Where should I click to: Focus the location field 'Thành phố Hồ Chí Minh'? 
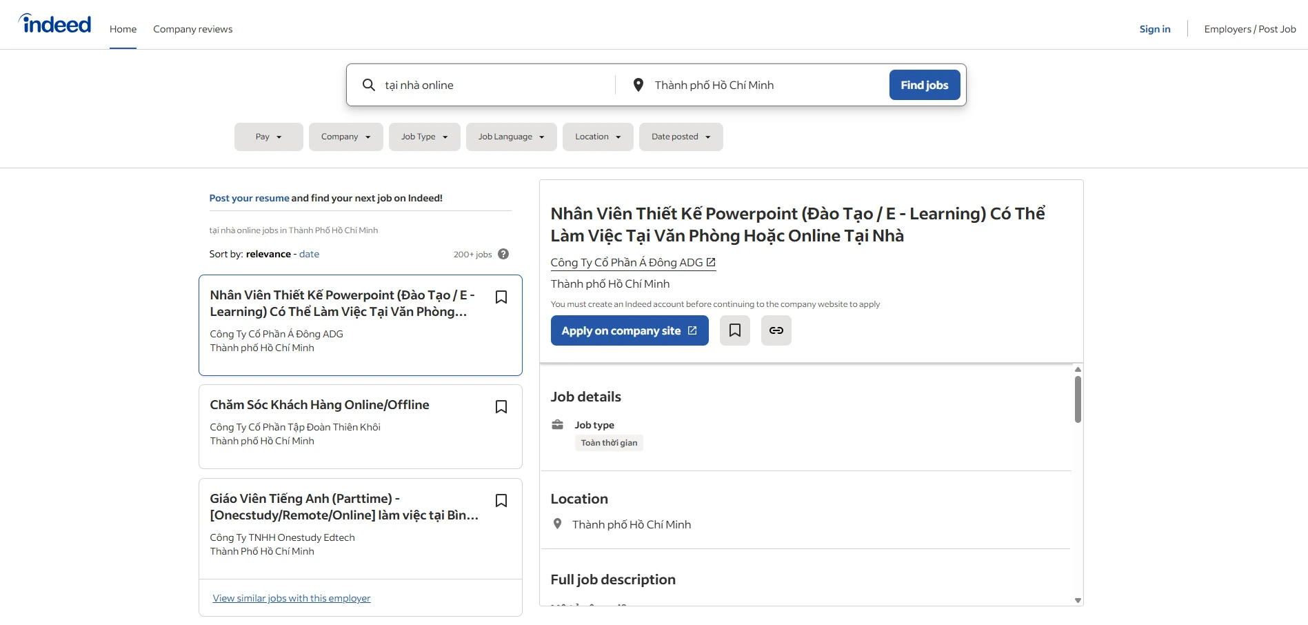point(765,85)
